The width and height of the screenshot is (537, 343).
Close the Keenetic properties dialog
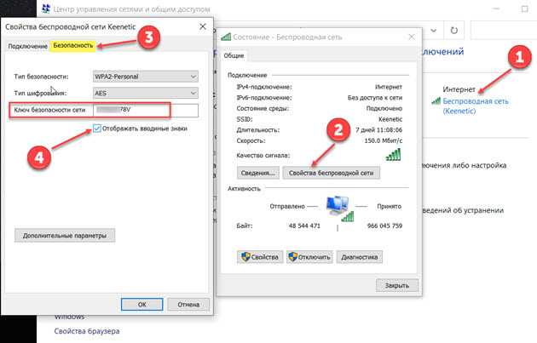203,26
